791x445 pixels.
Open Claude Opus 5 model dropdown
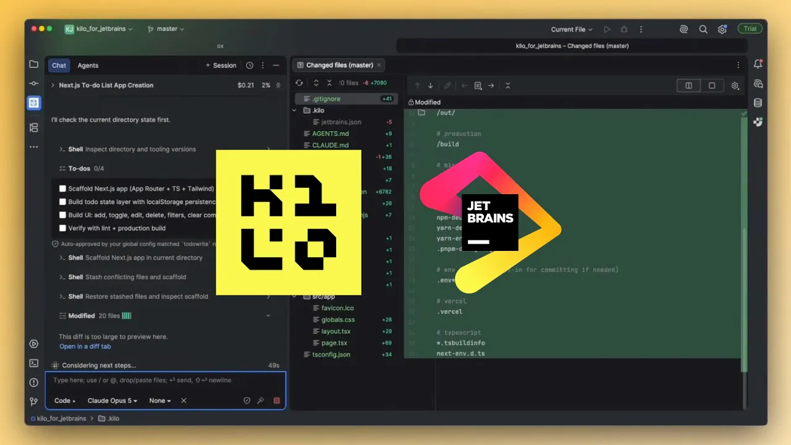click(x=112, y=400)
